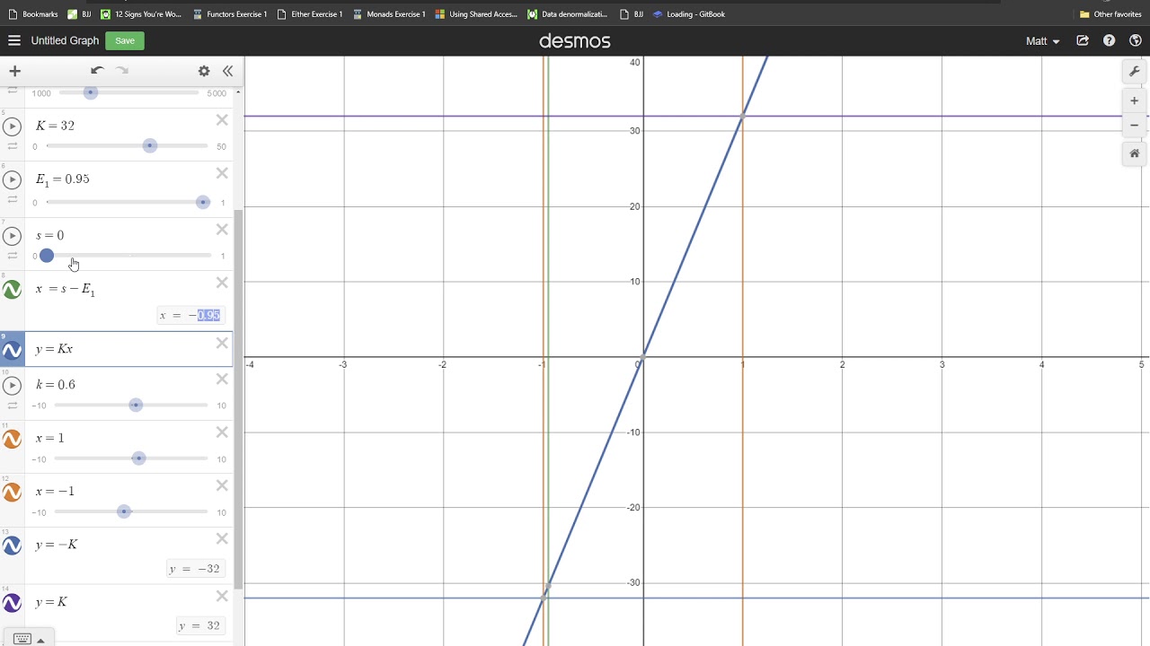The width and height of the screenshot is (1150, 646).
Task: Open expression list settings gear
Action: (x=204, y=71)
